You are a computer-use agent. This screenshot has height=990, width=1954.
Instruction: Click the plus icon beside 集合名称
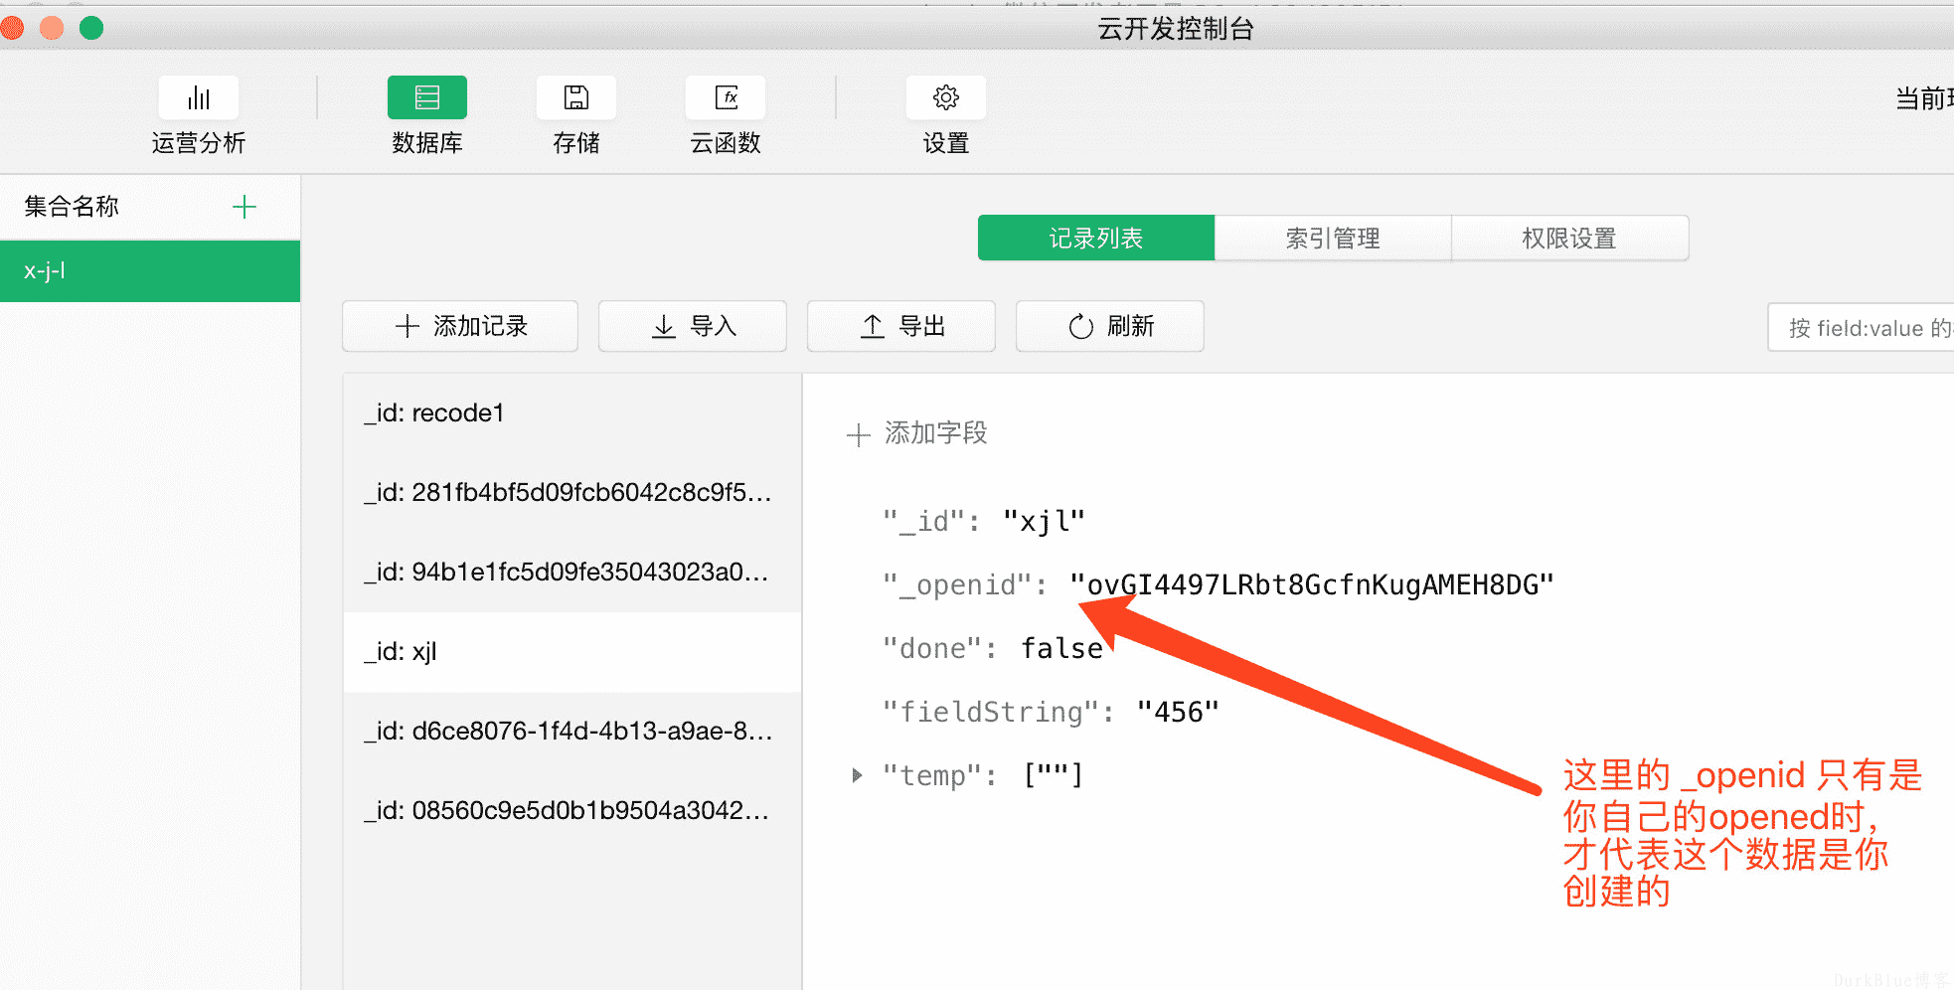pos(244,207)
